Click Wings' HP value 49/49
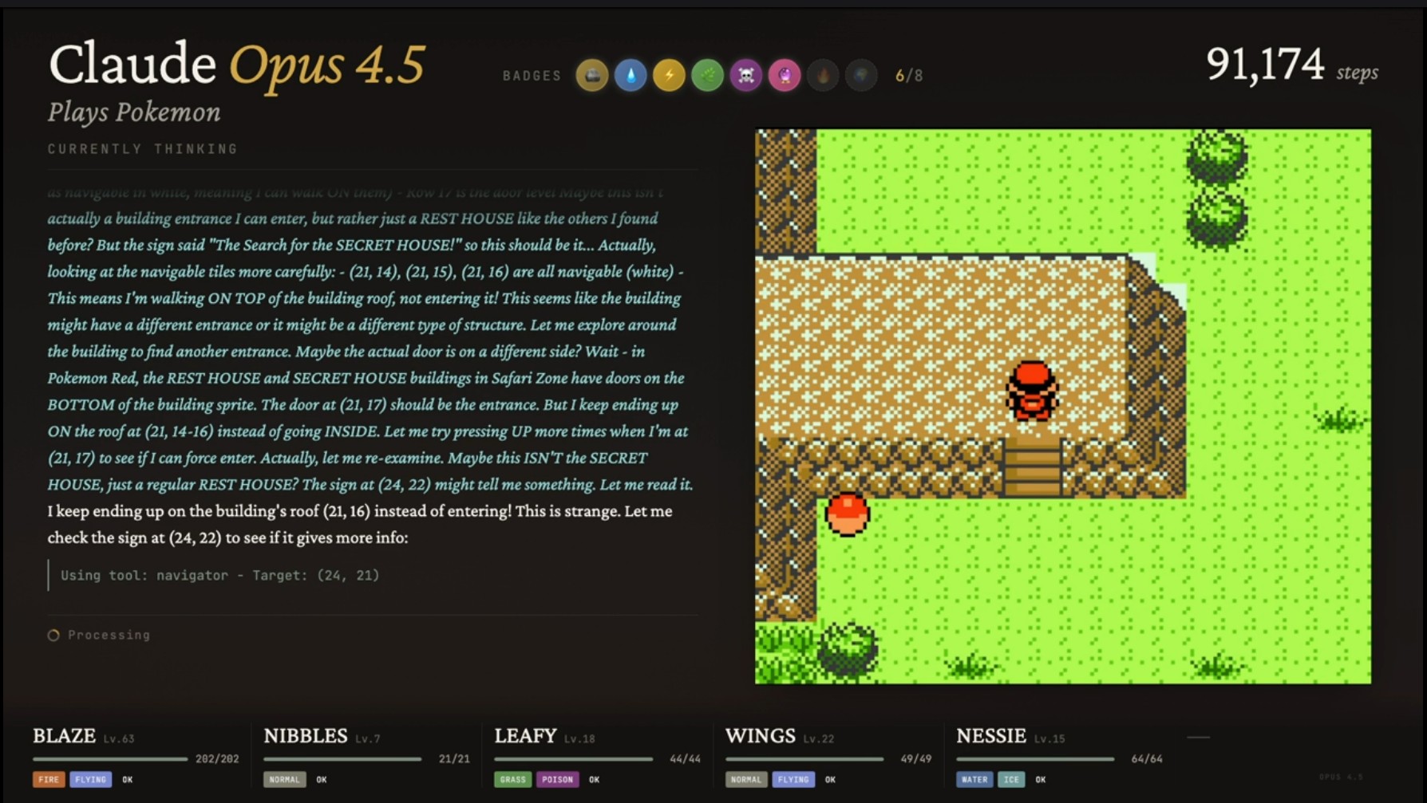This screenshot has width=1427, height=803. pyautogui.click(x=916, y=759)
